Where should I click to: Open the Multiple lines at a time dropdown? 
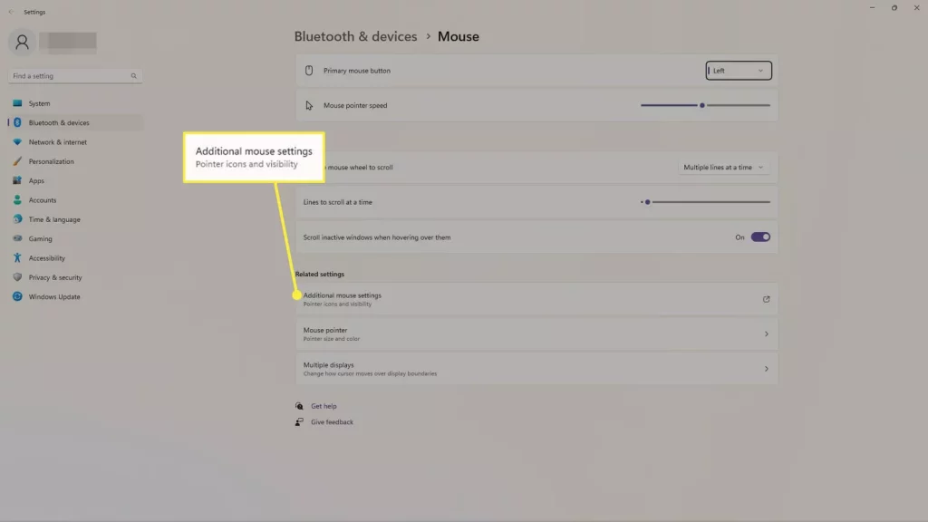[x=722, y=168]
